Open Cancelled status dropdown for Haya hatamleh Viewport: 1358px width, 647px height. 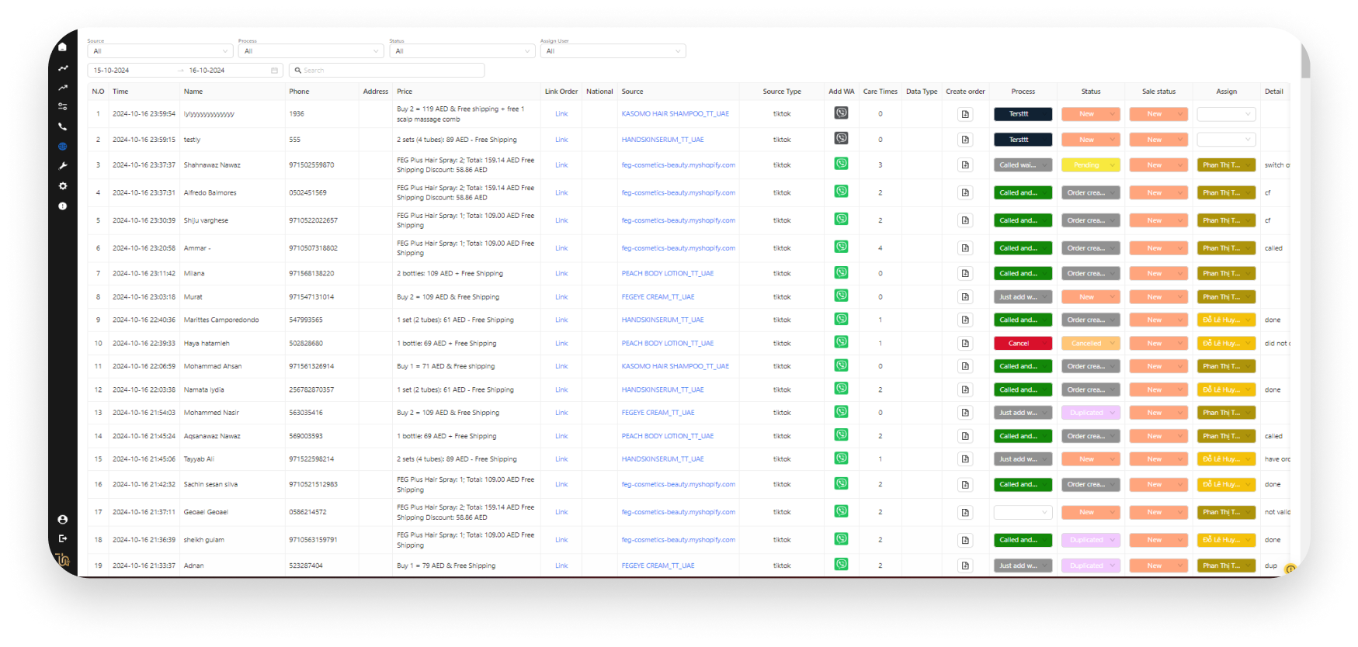1091,343
